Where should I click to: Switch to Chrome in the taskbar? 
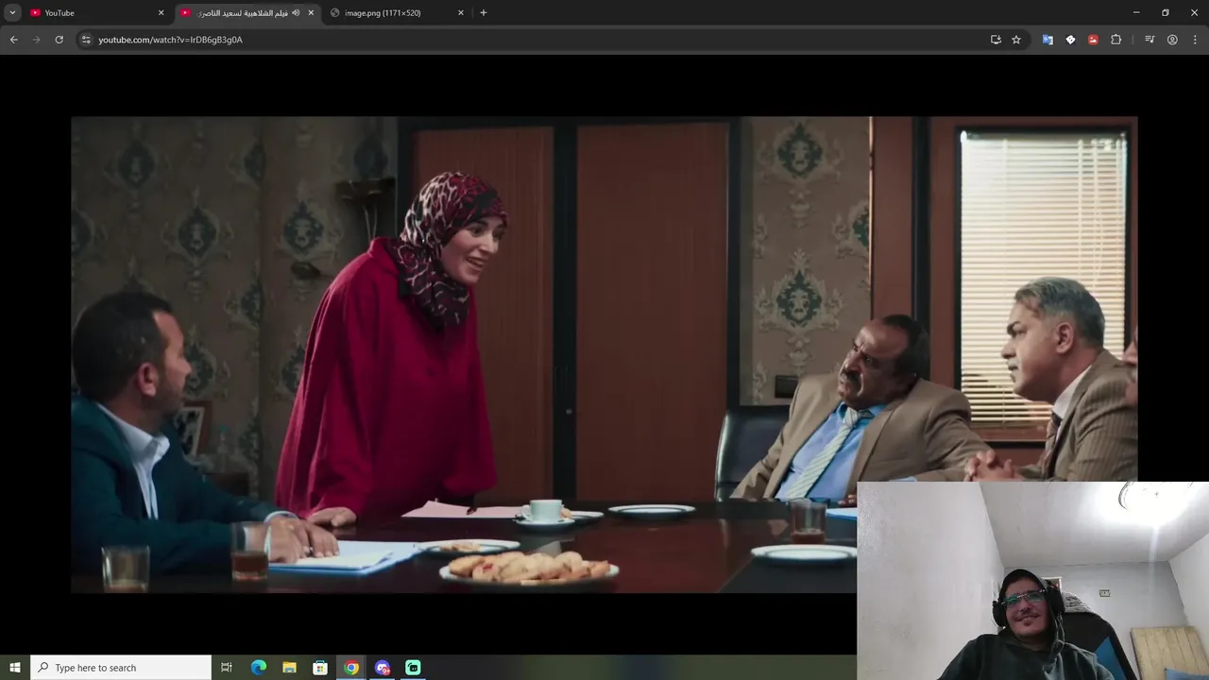tap(351, 668)
